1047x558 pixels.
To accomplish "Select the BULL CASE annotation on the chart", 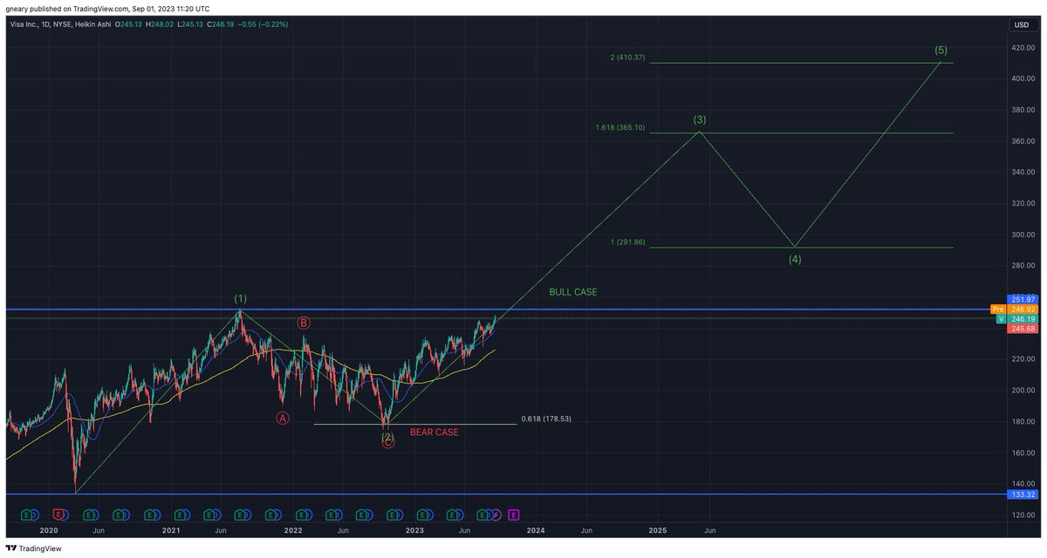I will tap(575, 292).
